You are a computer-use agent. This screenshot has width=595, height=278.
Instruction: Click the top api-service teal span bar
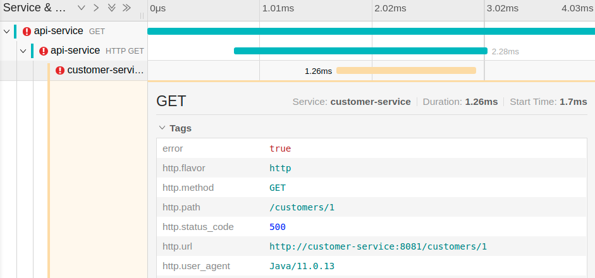pos(371,31)
